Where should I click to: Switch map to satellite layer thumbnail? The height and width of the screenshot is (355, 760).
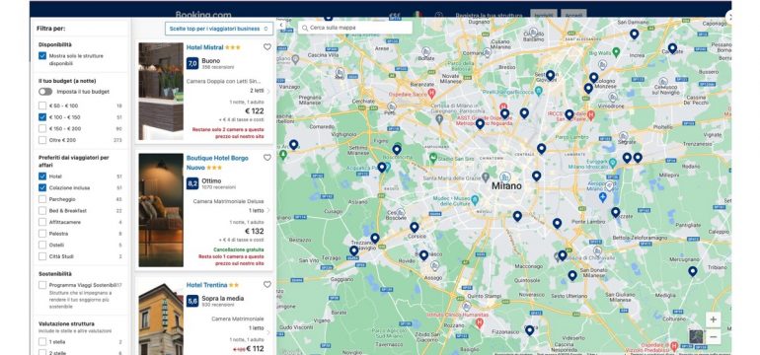[x=696, y=336]
